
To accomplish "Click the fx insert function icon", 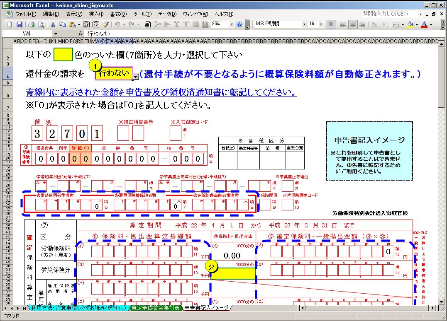I will [x=81, y=34].
